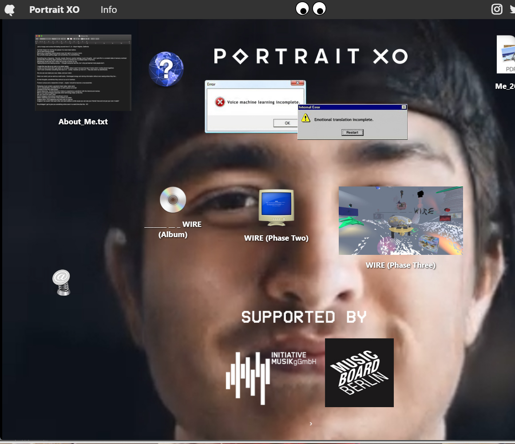The height and width of the screenshot is (444, 515).
Task: Expand the chevron arrow at the bottom
Action: pos(310,424)
